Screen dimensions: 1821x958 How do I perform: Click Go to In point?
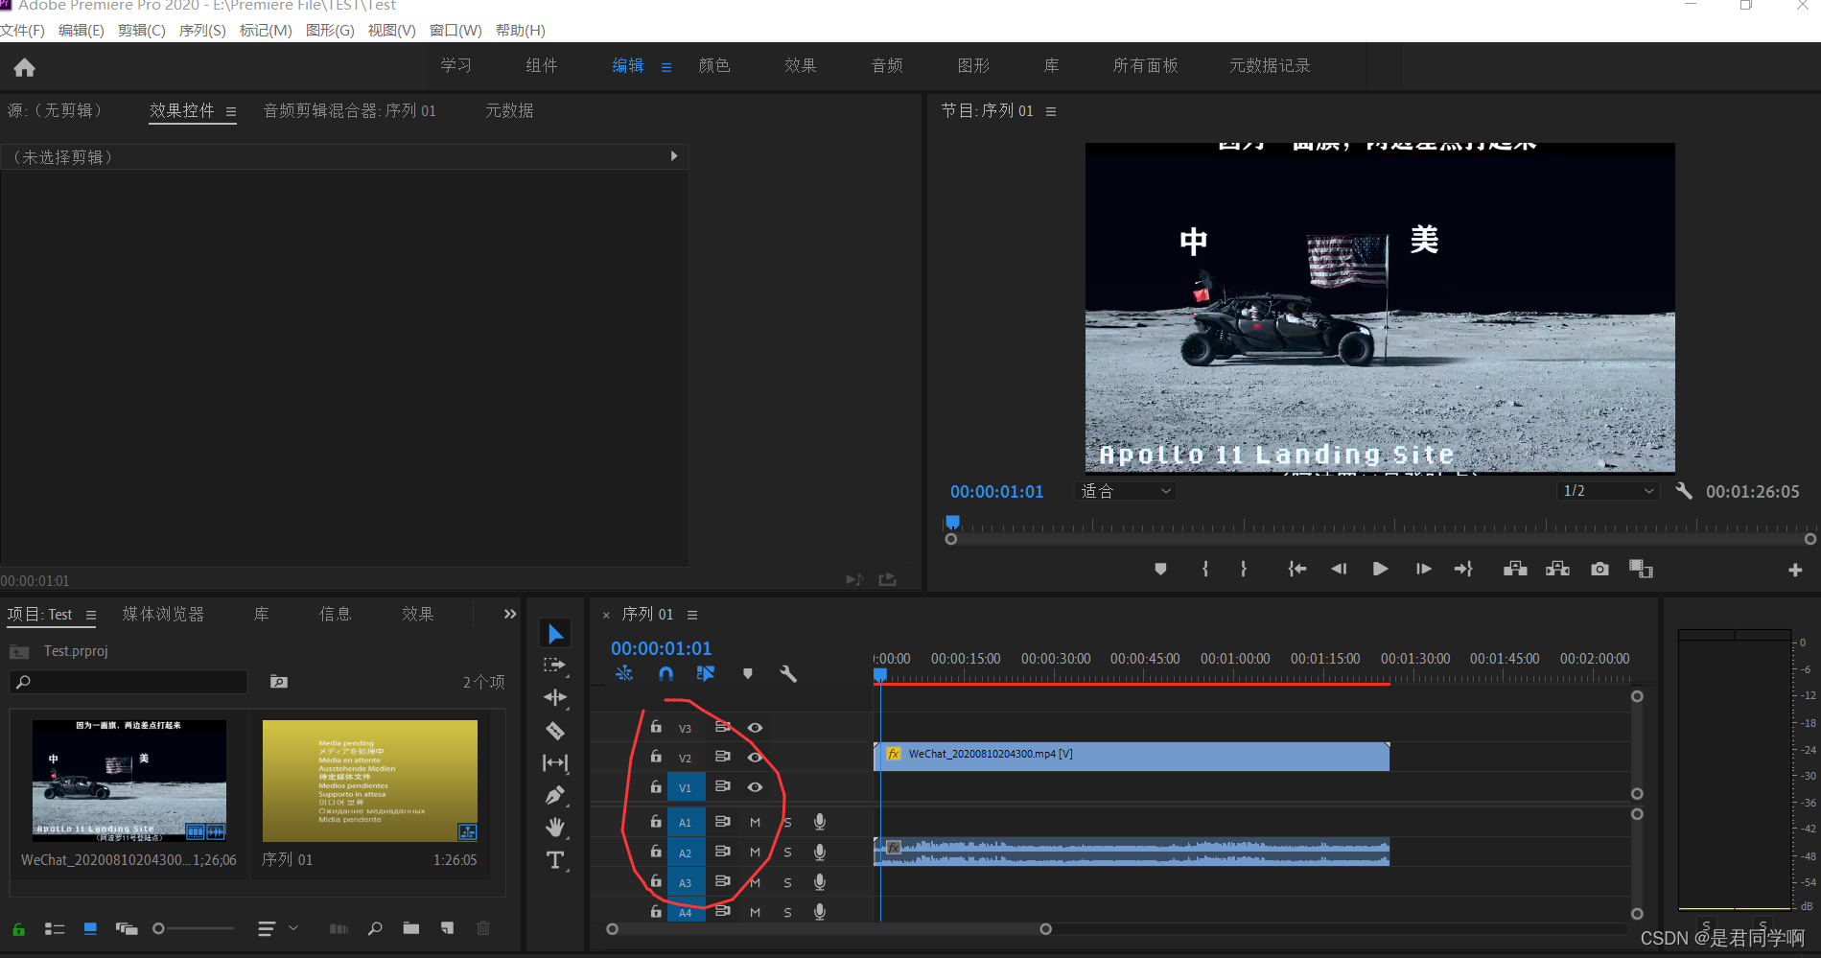[1296, 569]
